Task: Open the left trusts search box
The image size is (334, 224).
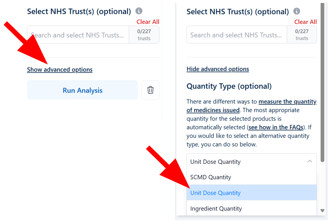Action: click(x=77, y=35)
